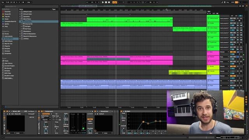Open the Grooves browser category
Image resolution: width=249 pixels, height=140 pixels.
[x=7, y=51]
